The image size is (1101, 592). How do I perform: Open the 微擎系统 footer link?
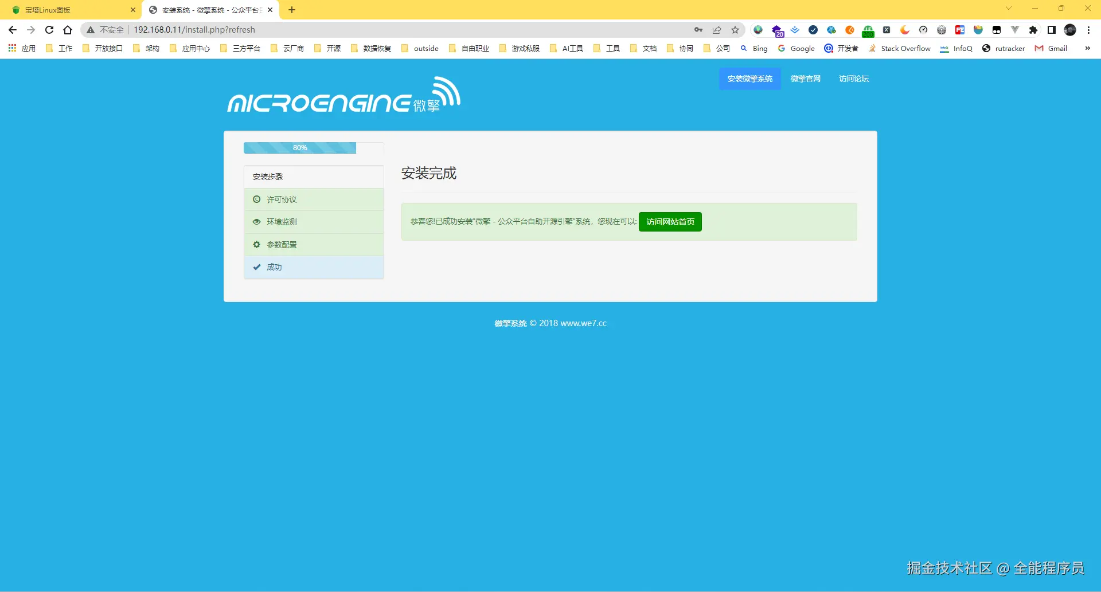510,323
